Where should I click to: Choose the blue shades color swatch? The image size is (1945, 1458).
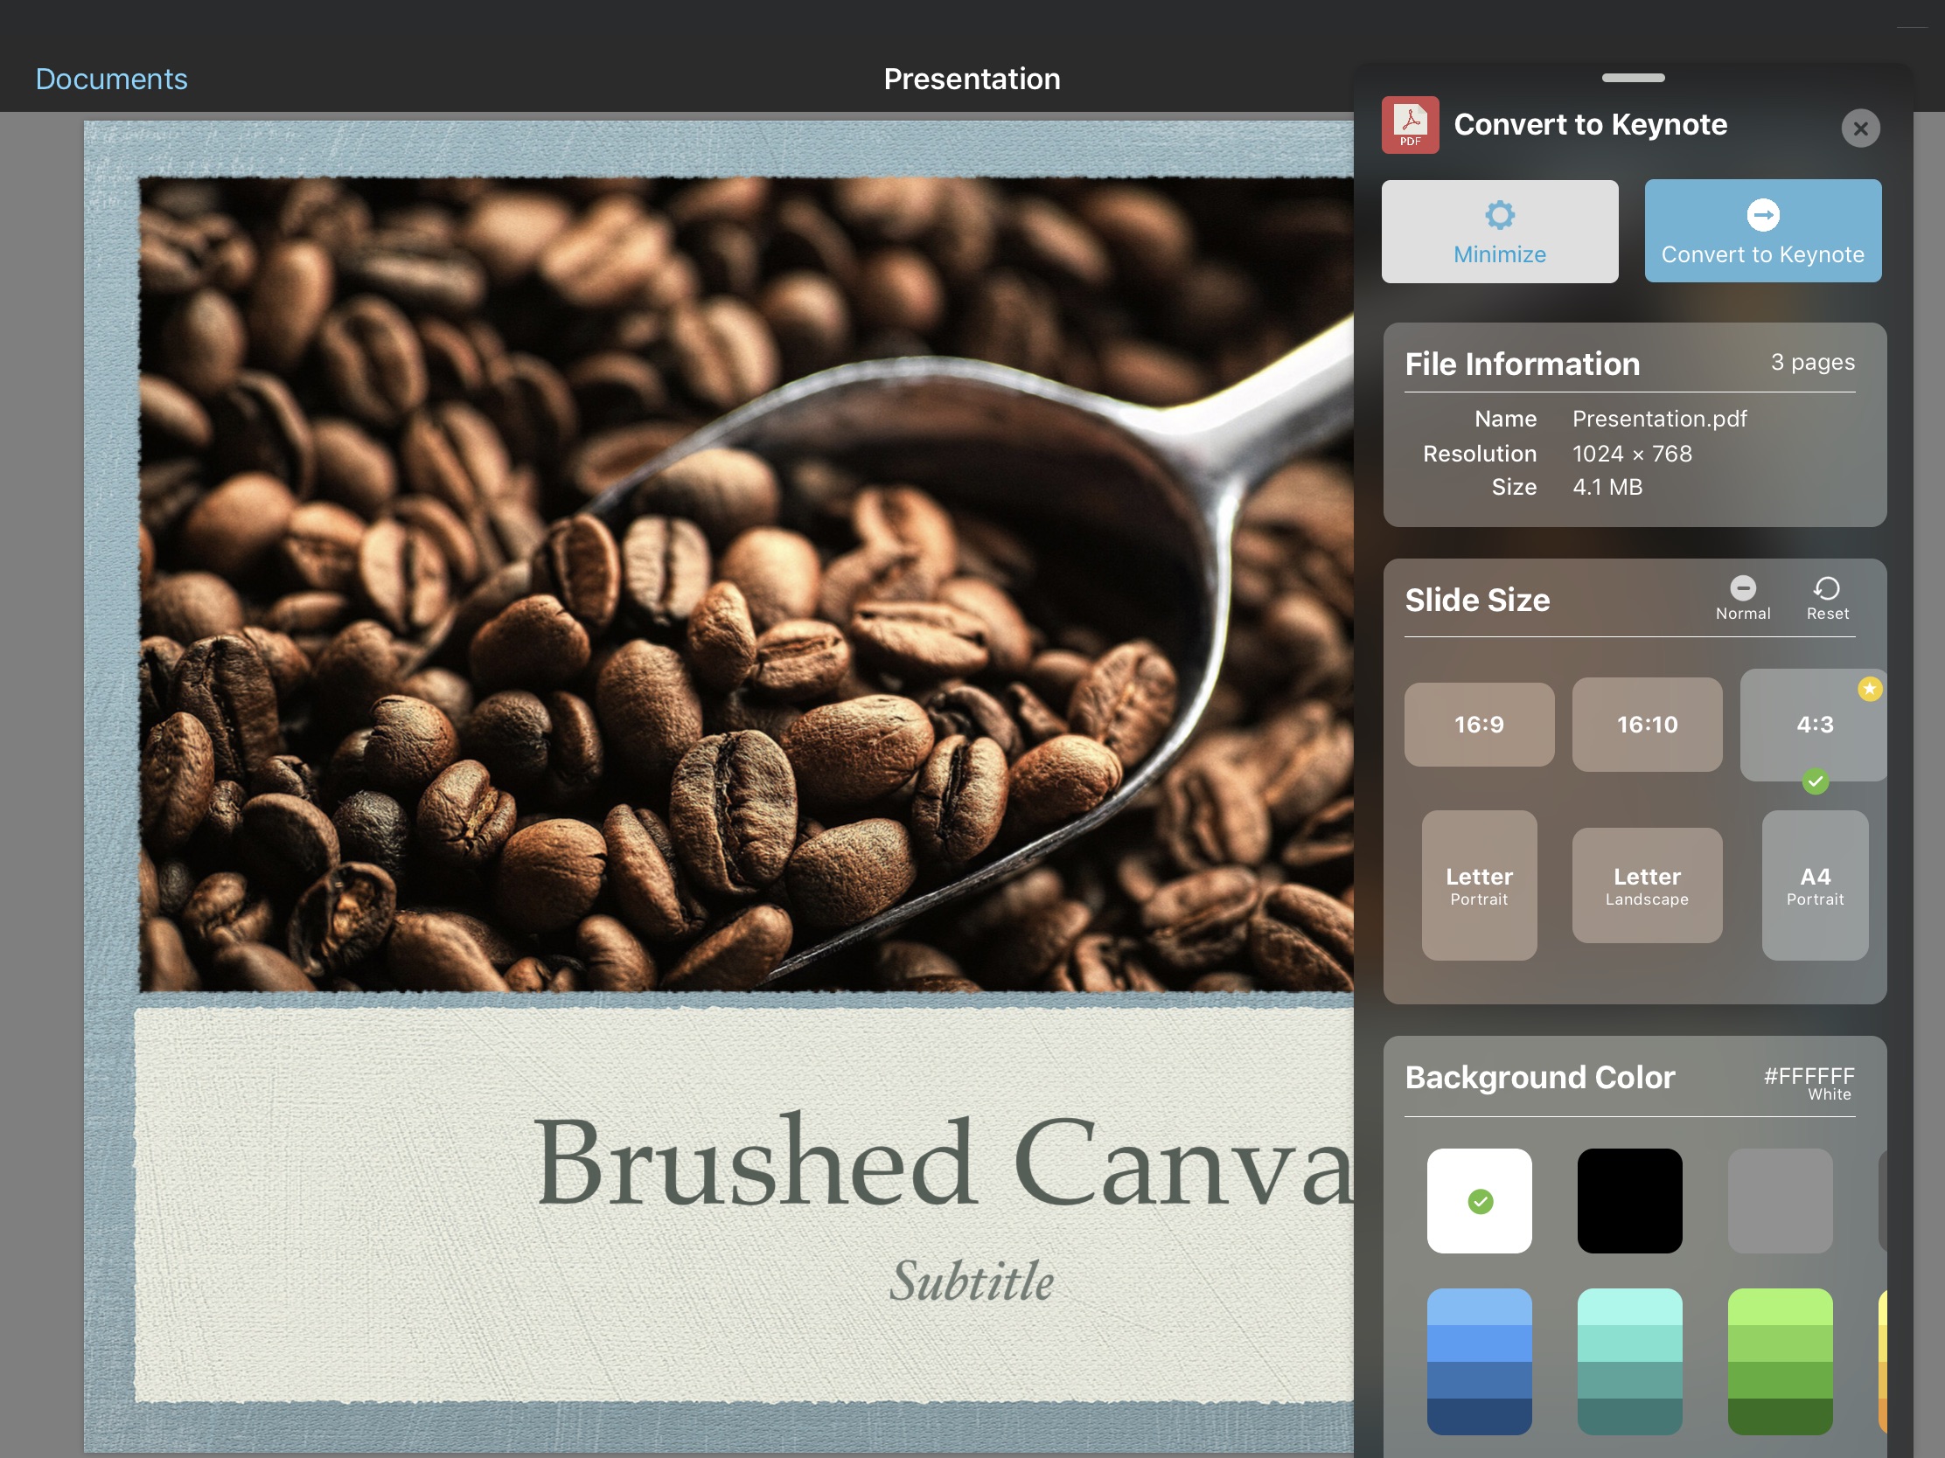[1478, 1360]
